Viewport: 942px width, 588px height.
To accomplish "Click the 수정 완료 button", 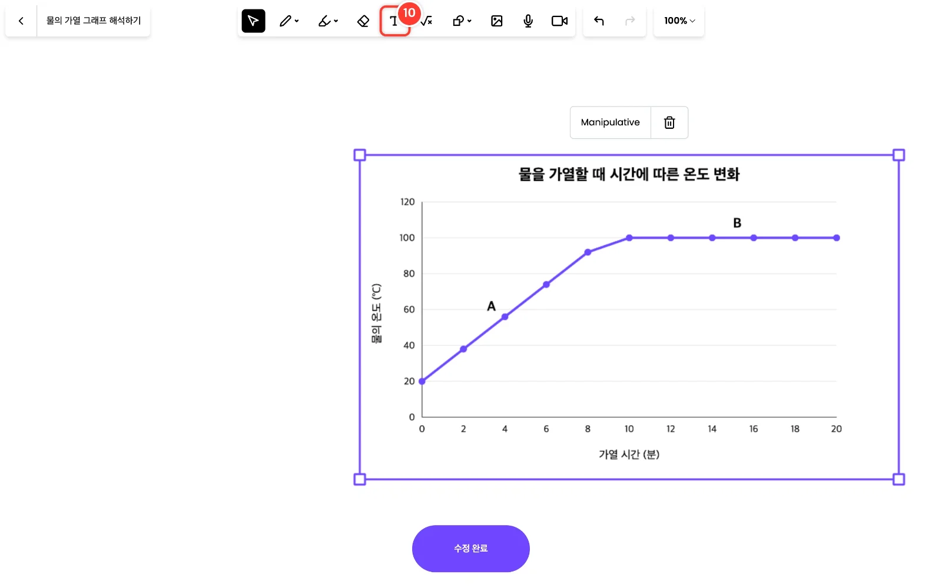I will click(471, 549).
